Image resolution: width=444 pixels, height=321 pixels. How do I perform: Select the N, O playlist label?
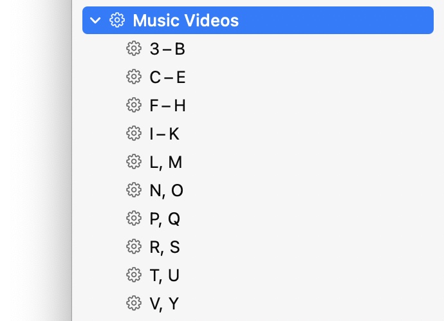(x=166, y=190)
